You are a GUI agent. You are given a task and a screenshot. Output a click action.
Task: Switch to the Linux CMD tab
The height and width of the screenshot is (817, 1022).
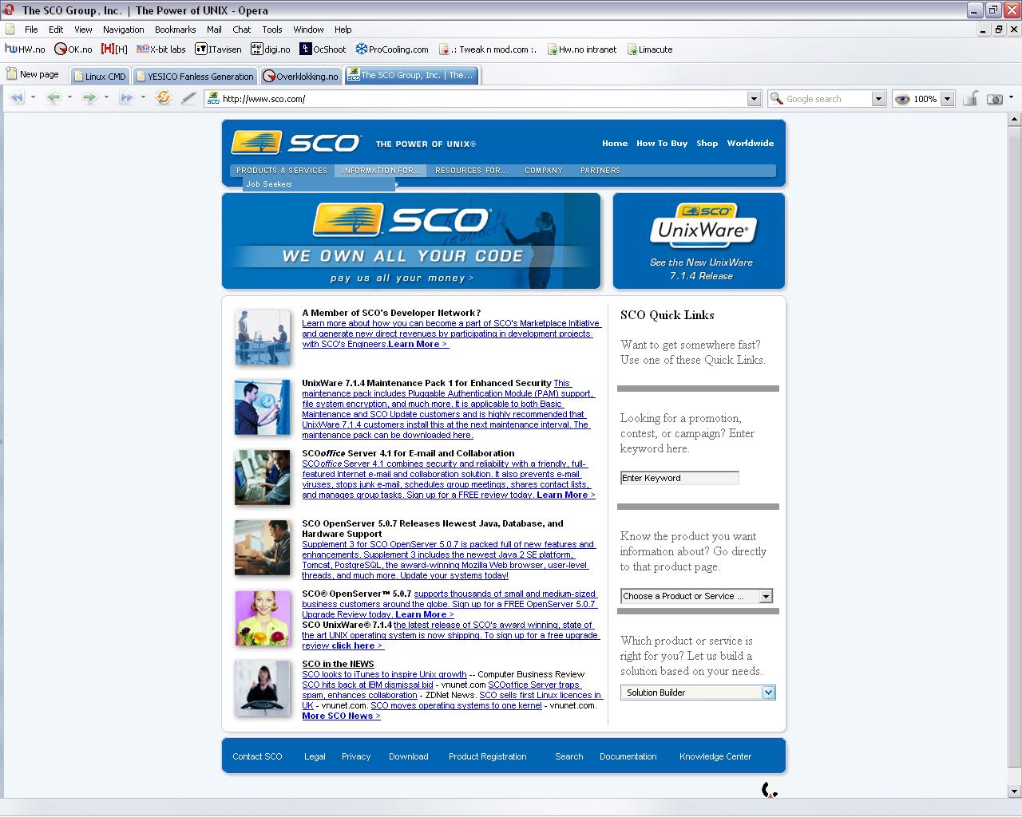(100, 77)
